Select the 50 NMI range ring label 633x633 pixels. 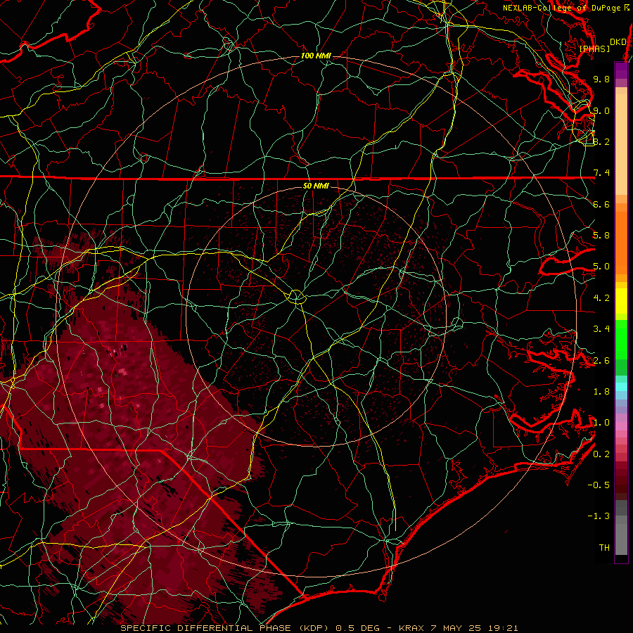[x=316, y=186]
